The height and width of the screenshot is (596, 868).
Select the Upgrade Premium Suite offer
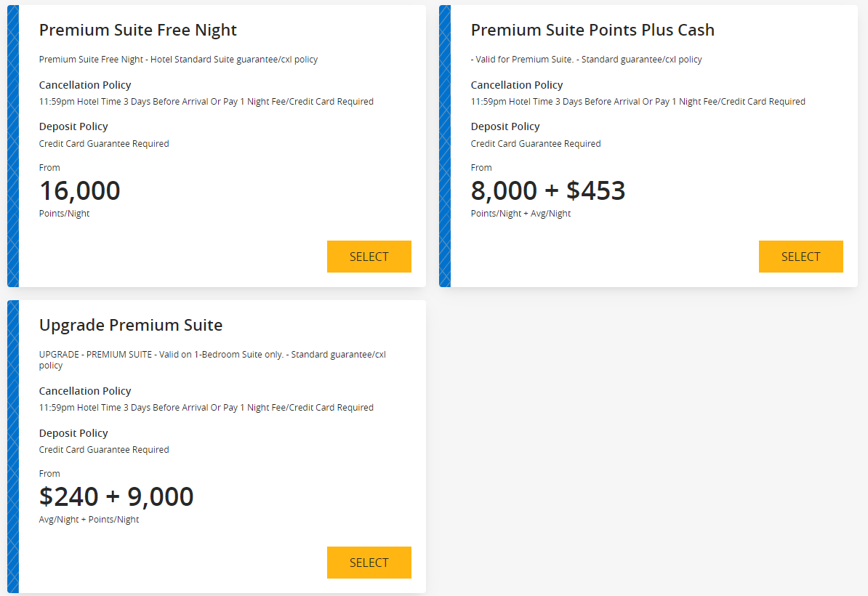(369, 562)
